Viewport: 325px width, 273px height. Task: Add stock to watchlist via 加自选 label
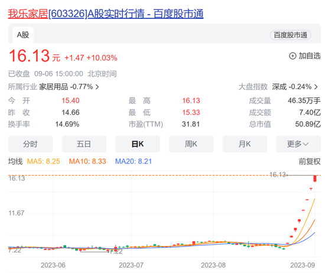(310, 56)
